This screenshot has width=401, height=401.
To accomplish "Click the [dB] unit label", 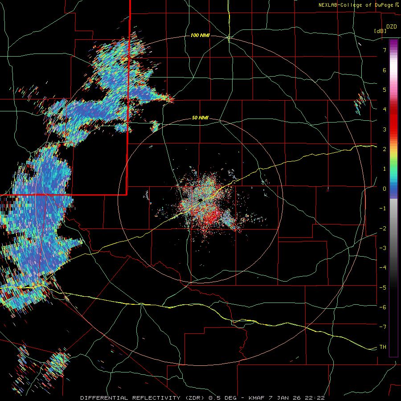I will point(381,31).
